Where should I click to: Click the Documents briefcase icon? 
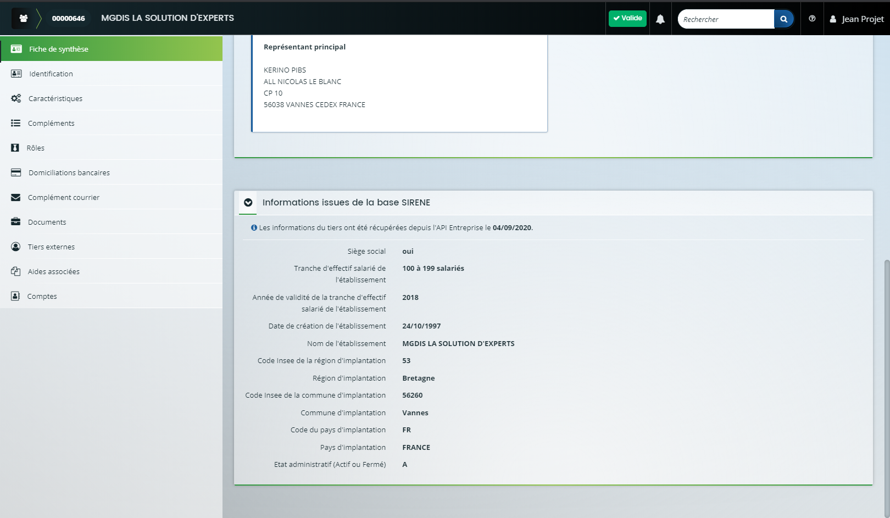click(x=15, y=222)
